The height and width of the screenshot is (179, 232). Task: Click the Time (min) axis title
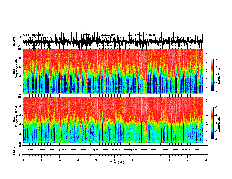tap(117, 162)
